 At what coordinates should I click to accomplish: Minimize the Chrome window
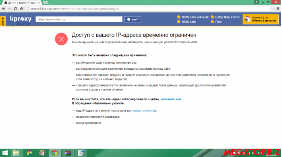(263, 2)
